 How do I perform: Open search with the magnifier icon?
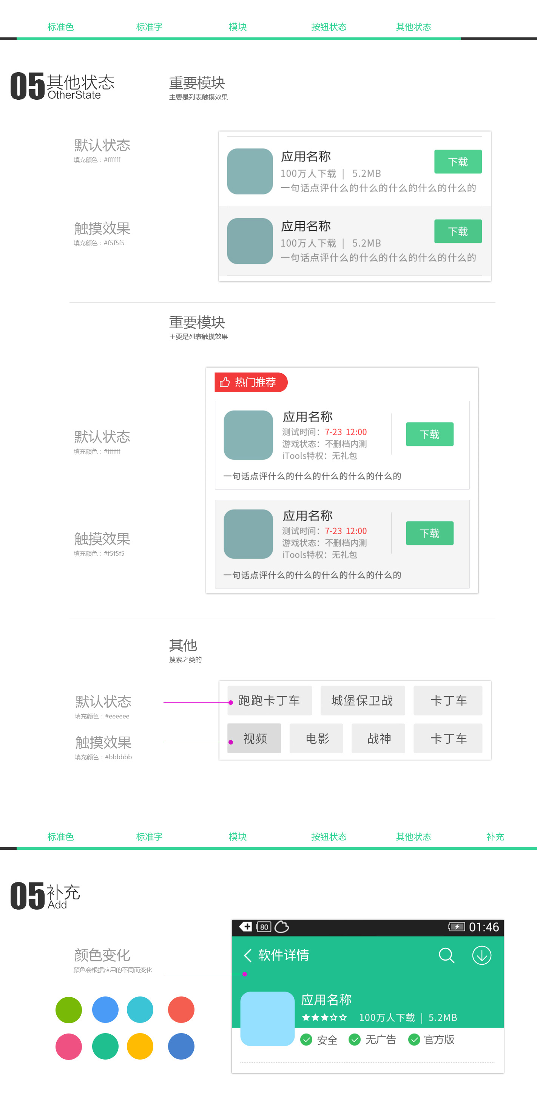pos(446,955)
